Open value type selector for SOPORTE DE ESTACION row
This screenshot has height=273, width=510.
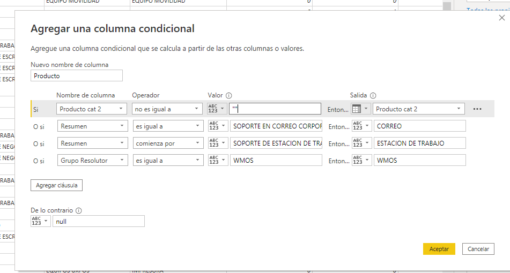click(218, 143)
